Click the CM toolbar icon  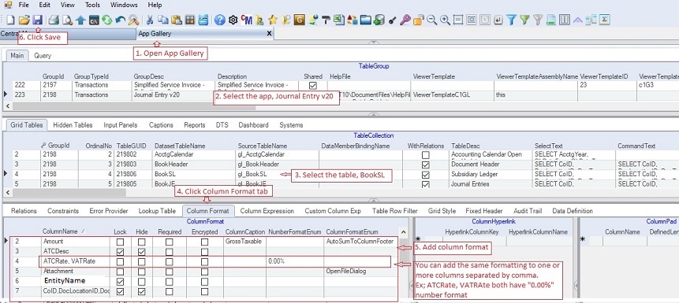click(247, 20)
